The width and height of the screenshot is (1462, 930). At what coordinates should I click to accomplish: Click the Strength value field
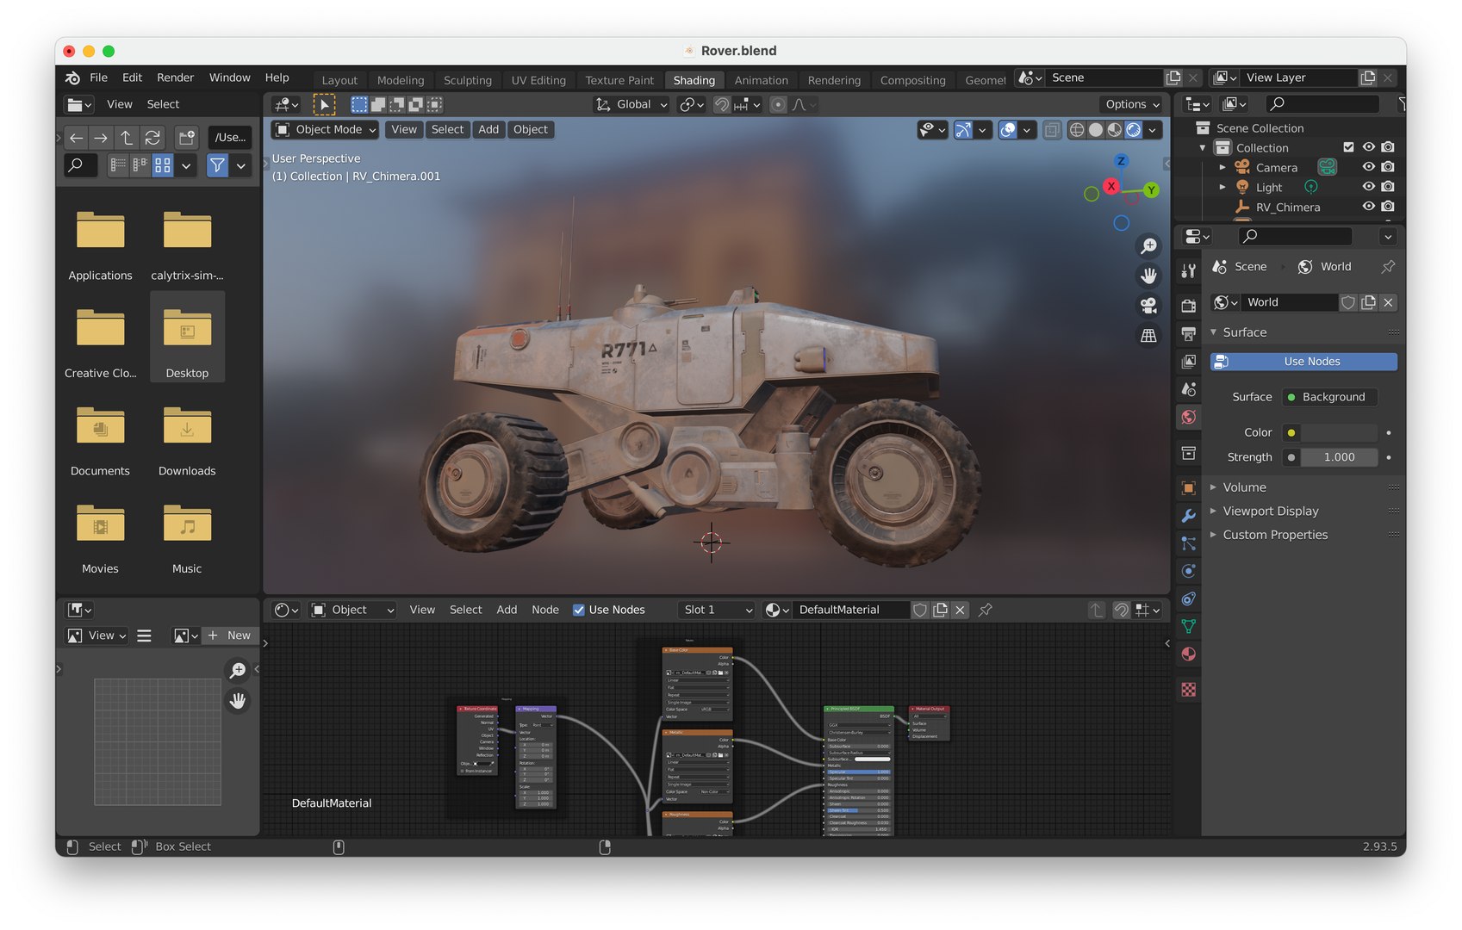(x=1339, y=457)
